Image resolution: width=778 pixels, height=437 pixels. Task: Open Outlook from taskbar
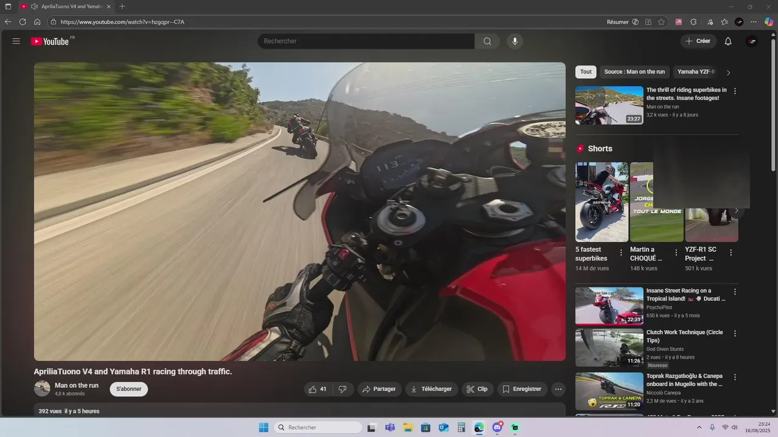tap(444, 428)
